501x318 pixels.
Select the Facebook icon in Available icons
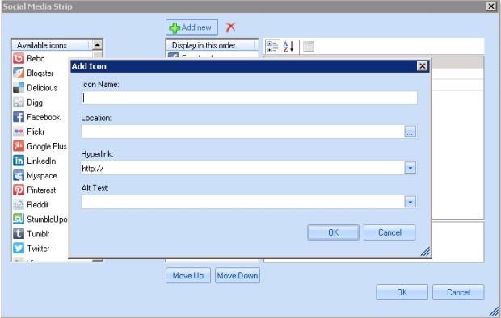[x=19, y=117]
